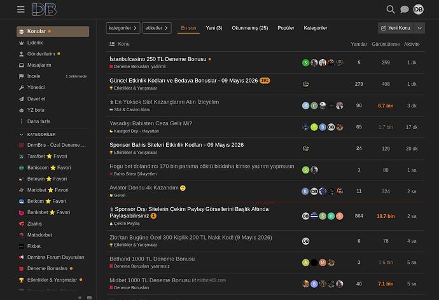439x300 pixels.
Task: Toggle bulk select icon beside Konu
Action: point(112,44)
